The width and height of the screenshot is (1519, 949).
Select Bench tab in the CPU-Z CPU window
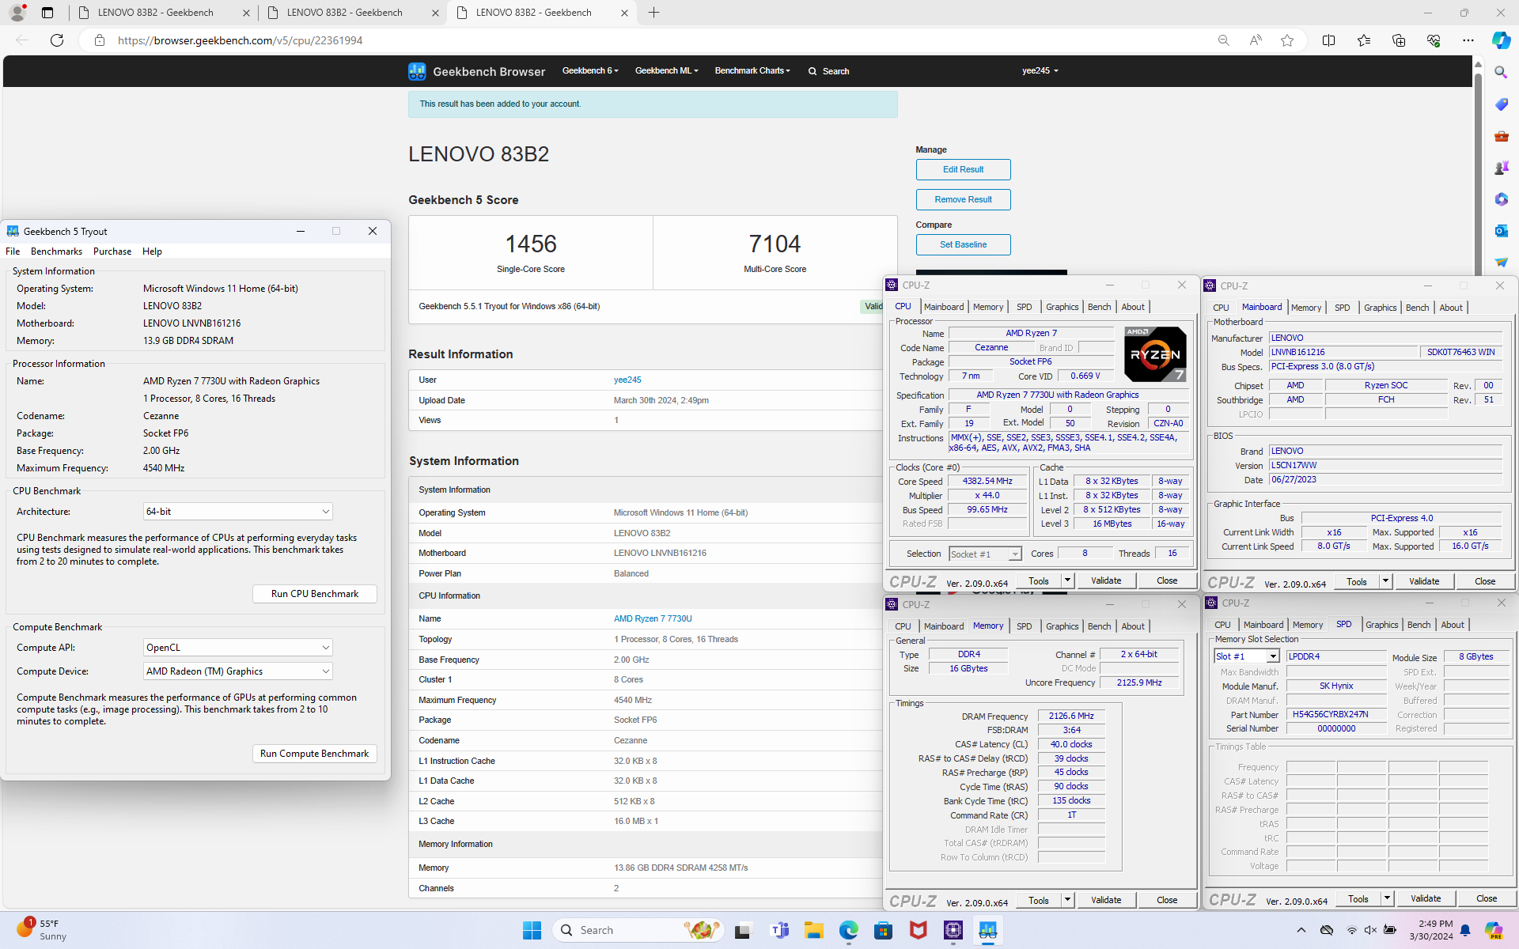(x=1099, y=307)
